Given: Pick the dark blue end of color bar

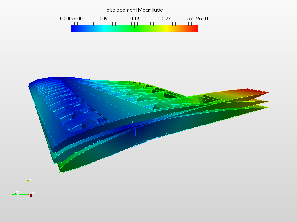Looking at the screenshot, I should pos(74,29).
